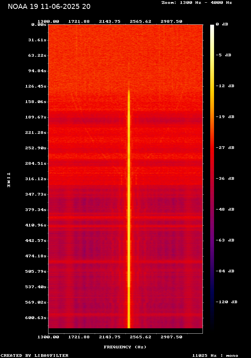Click the 0.00s time label
The width and height of the screenshot is (251, 358).
(x=39, y=24)
